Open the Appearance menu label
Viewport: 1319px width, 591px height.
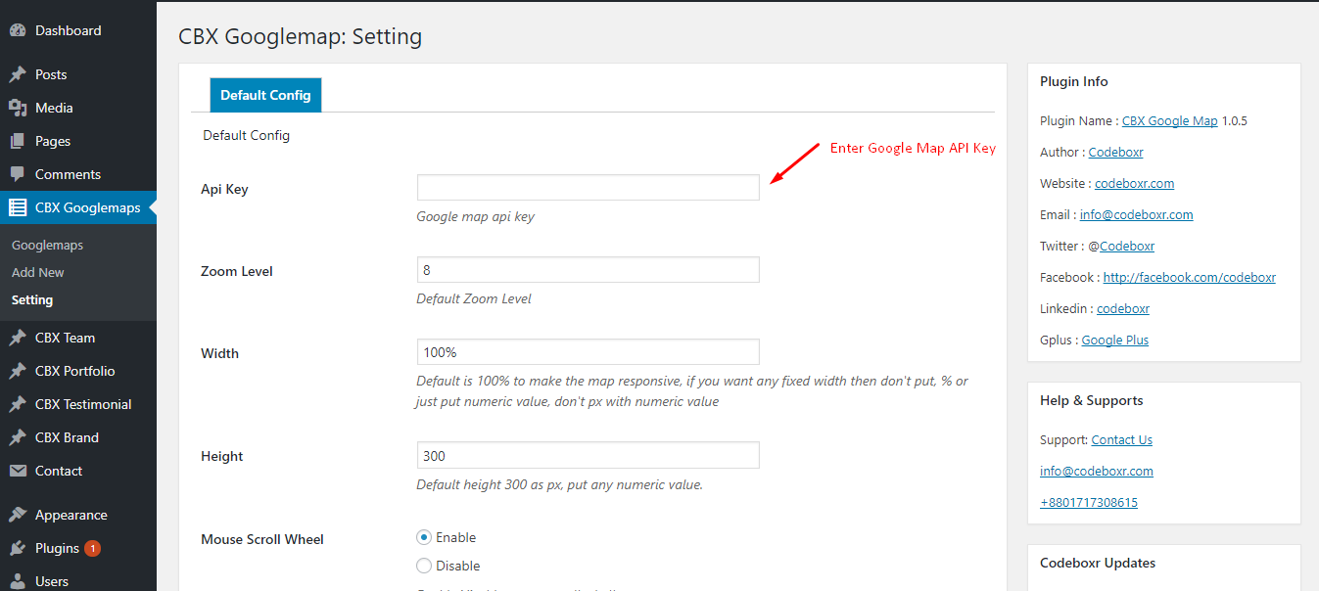pos(71,515)
